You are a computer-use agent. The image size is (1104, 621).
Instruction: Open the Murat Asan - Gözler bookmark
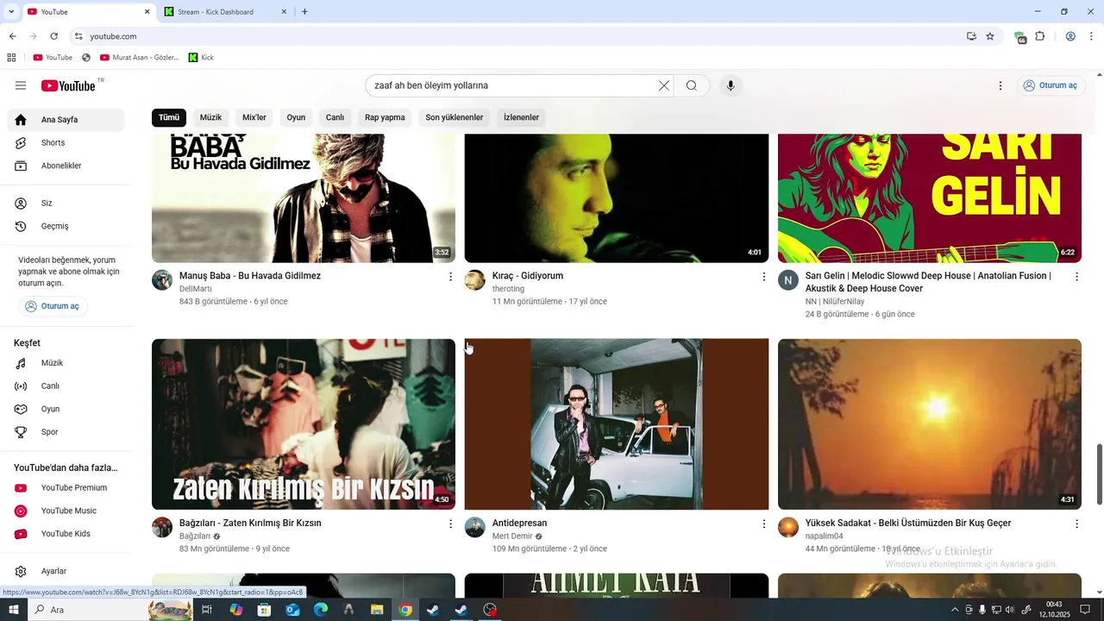[140, 58]
